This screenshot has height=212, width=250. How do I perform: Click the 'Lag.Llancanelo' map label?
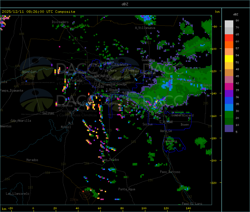(x=18, y=194)
